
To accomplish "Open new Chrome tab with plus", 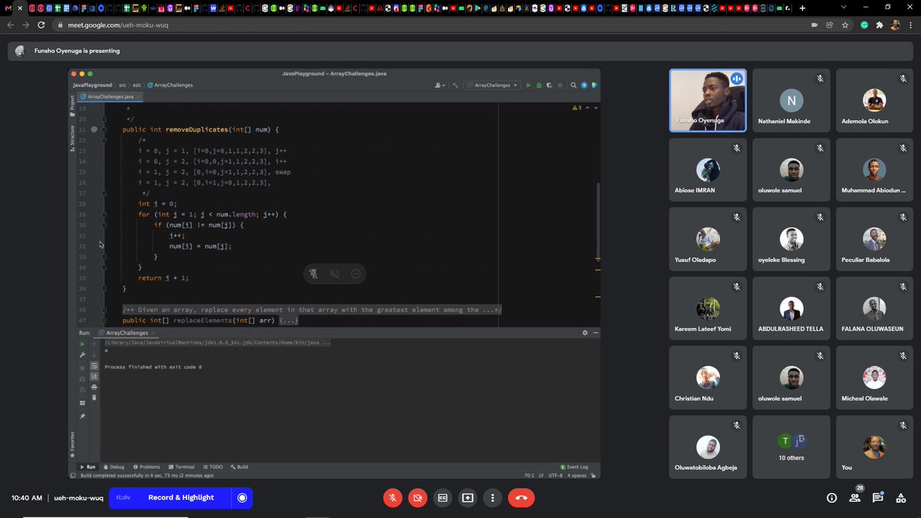I will point(803,8).
